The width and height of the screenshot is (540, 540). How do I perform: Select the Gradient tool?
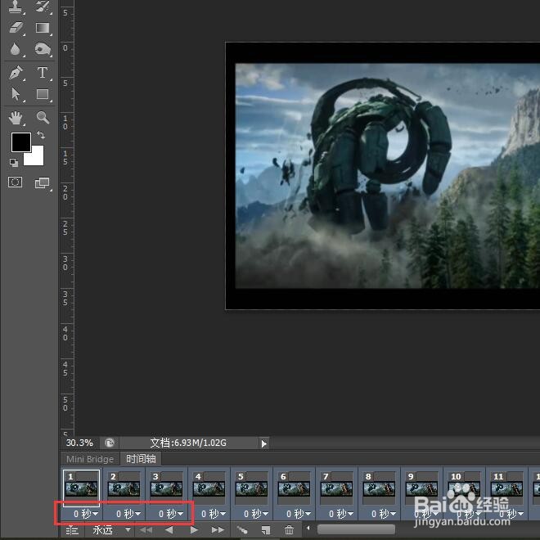43,28
